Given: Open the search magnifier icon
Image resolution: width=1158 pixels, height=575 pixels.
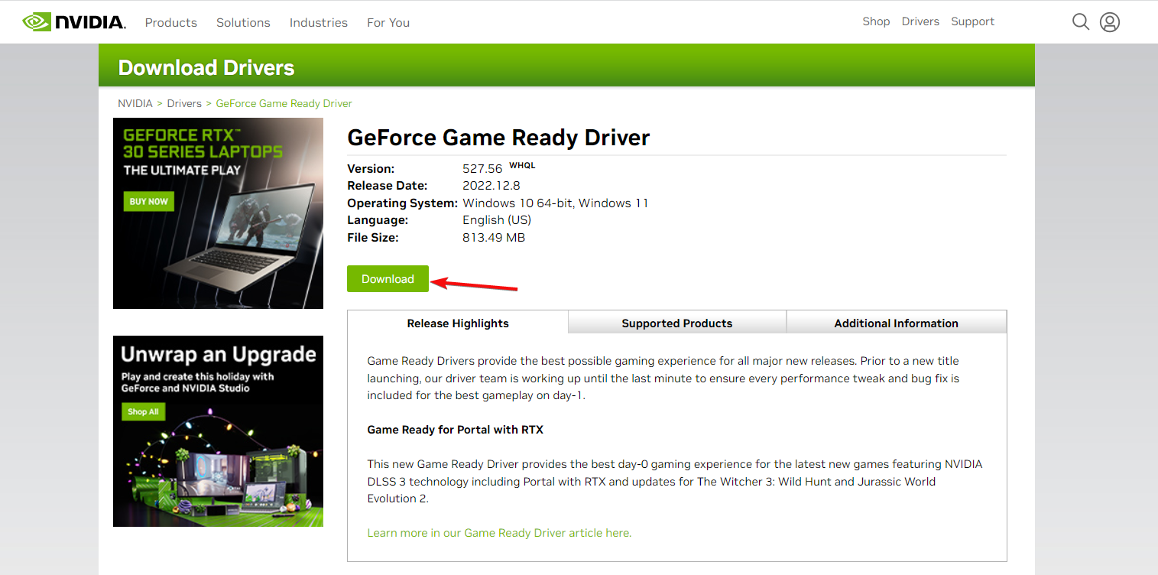Looking at the screenshot, I should 1080,22.
